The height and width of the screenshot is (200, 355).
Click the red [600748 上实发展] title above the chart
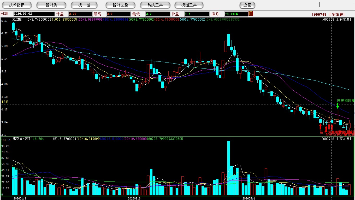328,14
